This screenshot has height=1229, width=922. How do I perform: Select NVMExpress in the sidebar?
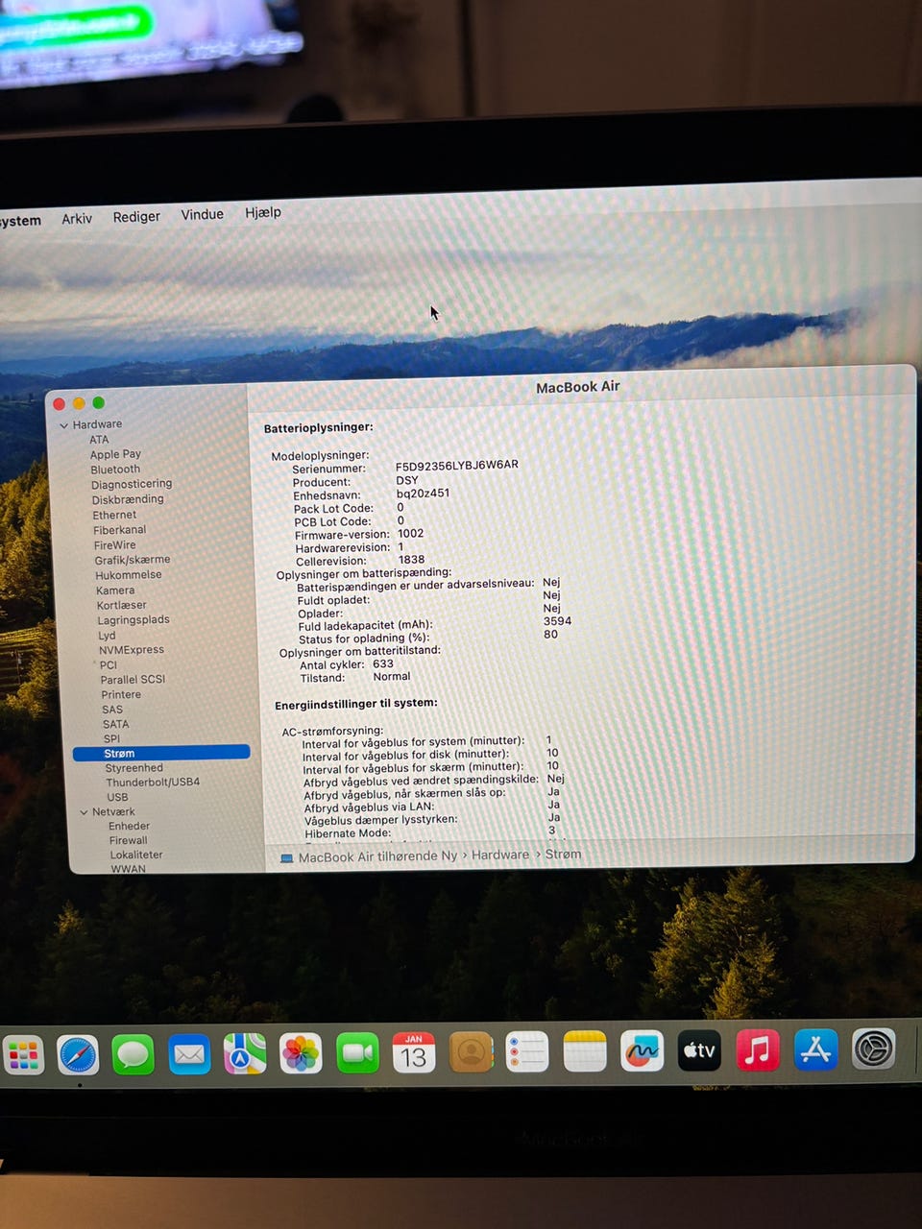click(132, 650)
